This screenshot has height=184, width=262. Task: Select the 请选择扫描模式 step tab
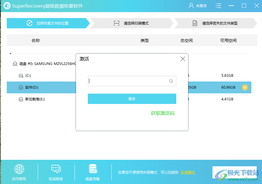tap(132, 23)
